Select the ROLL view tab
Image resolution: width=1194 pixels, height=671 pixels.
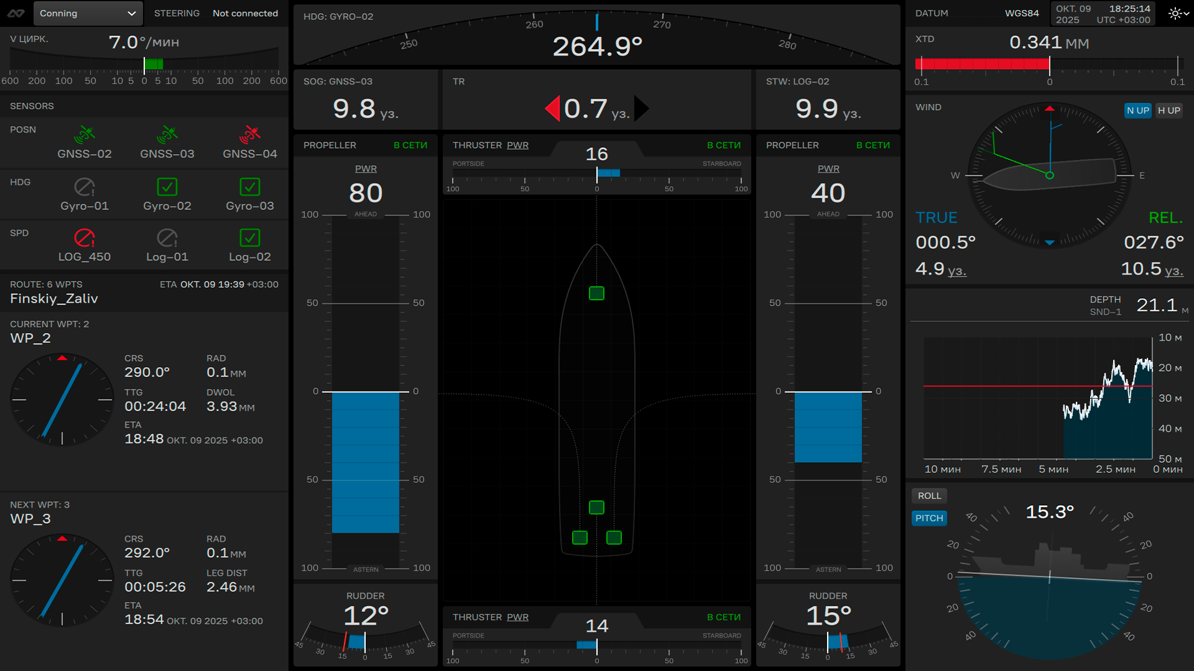[x=929, y=496]
